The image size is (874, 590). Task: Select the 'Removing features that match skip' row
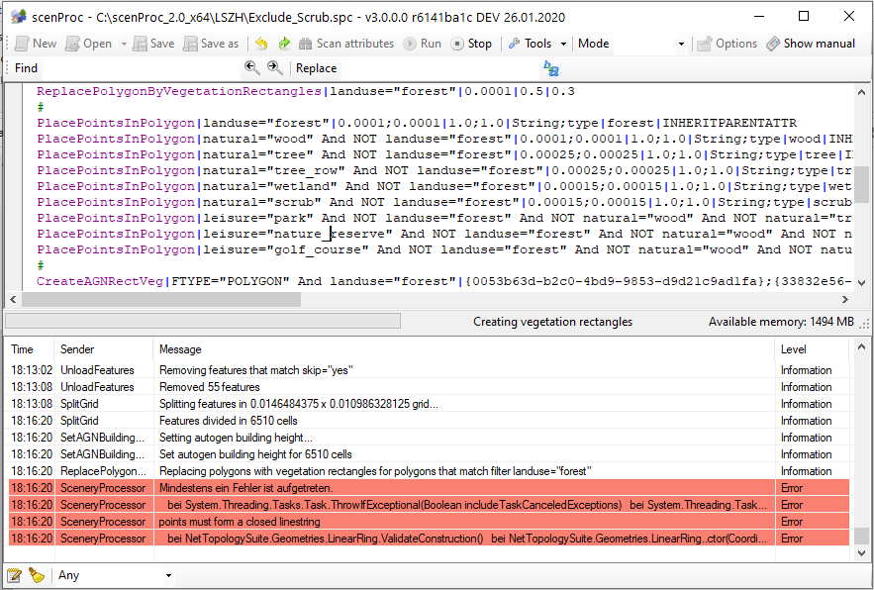tap(430, 370)
